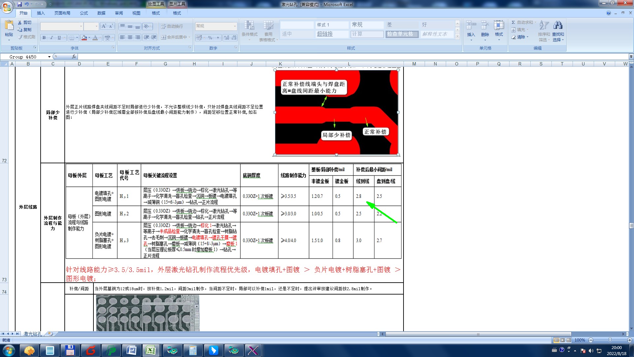Expand the Name Box dropdown
This screenshot has height=357, width=634.
pyautogui.click(x=49, y=57)
